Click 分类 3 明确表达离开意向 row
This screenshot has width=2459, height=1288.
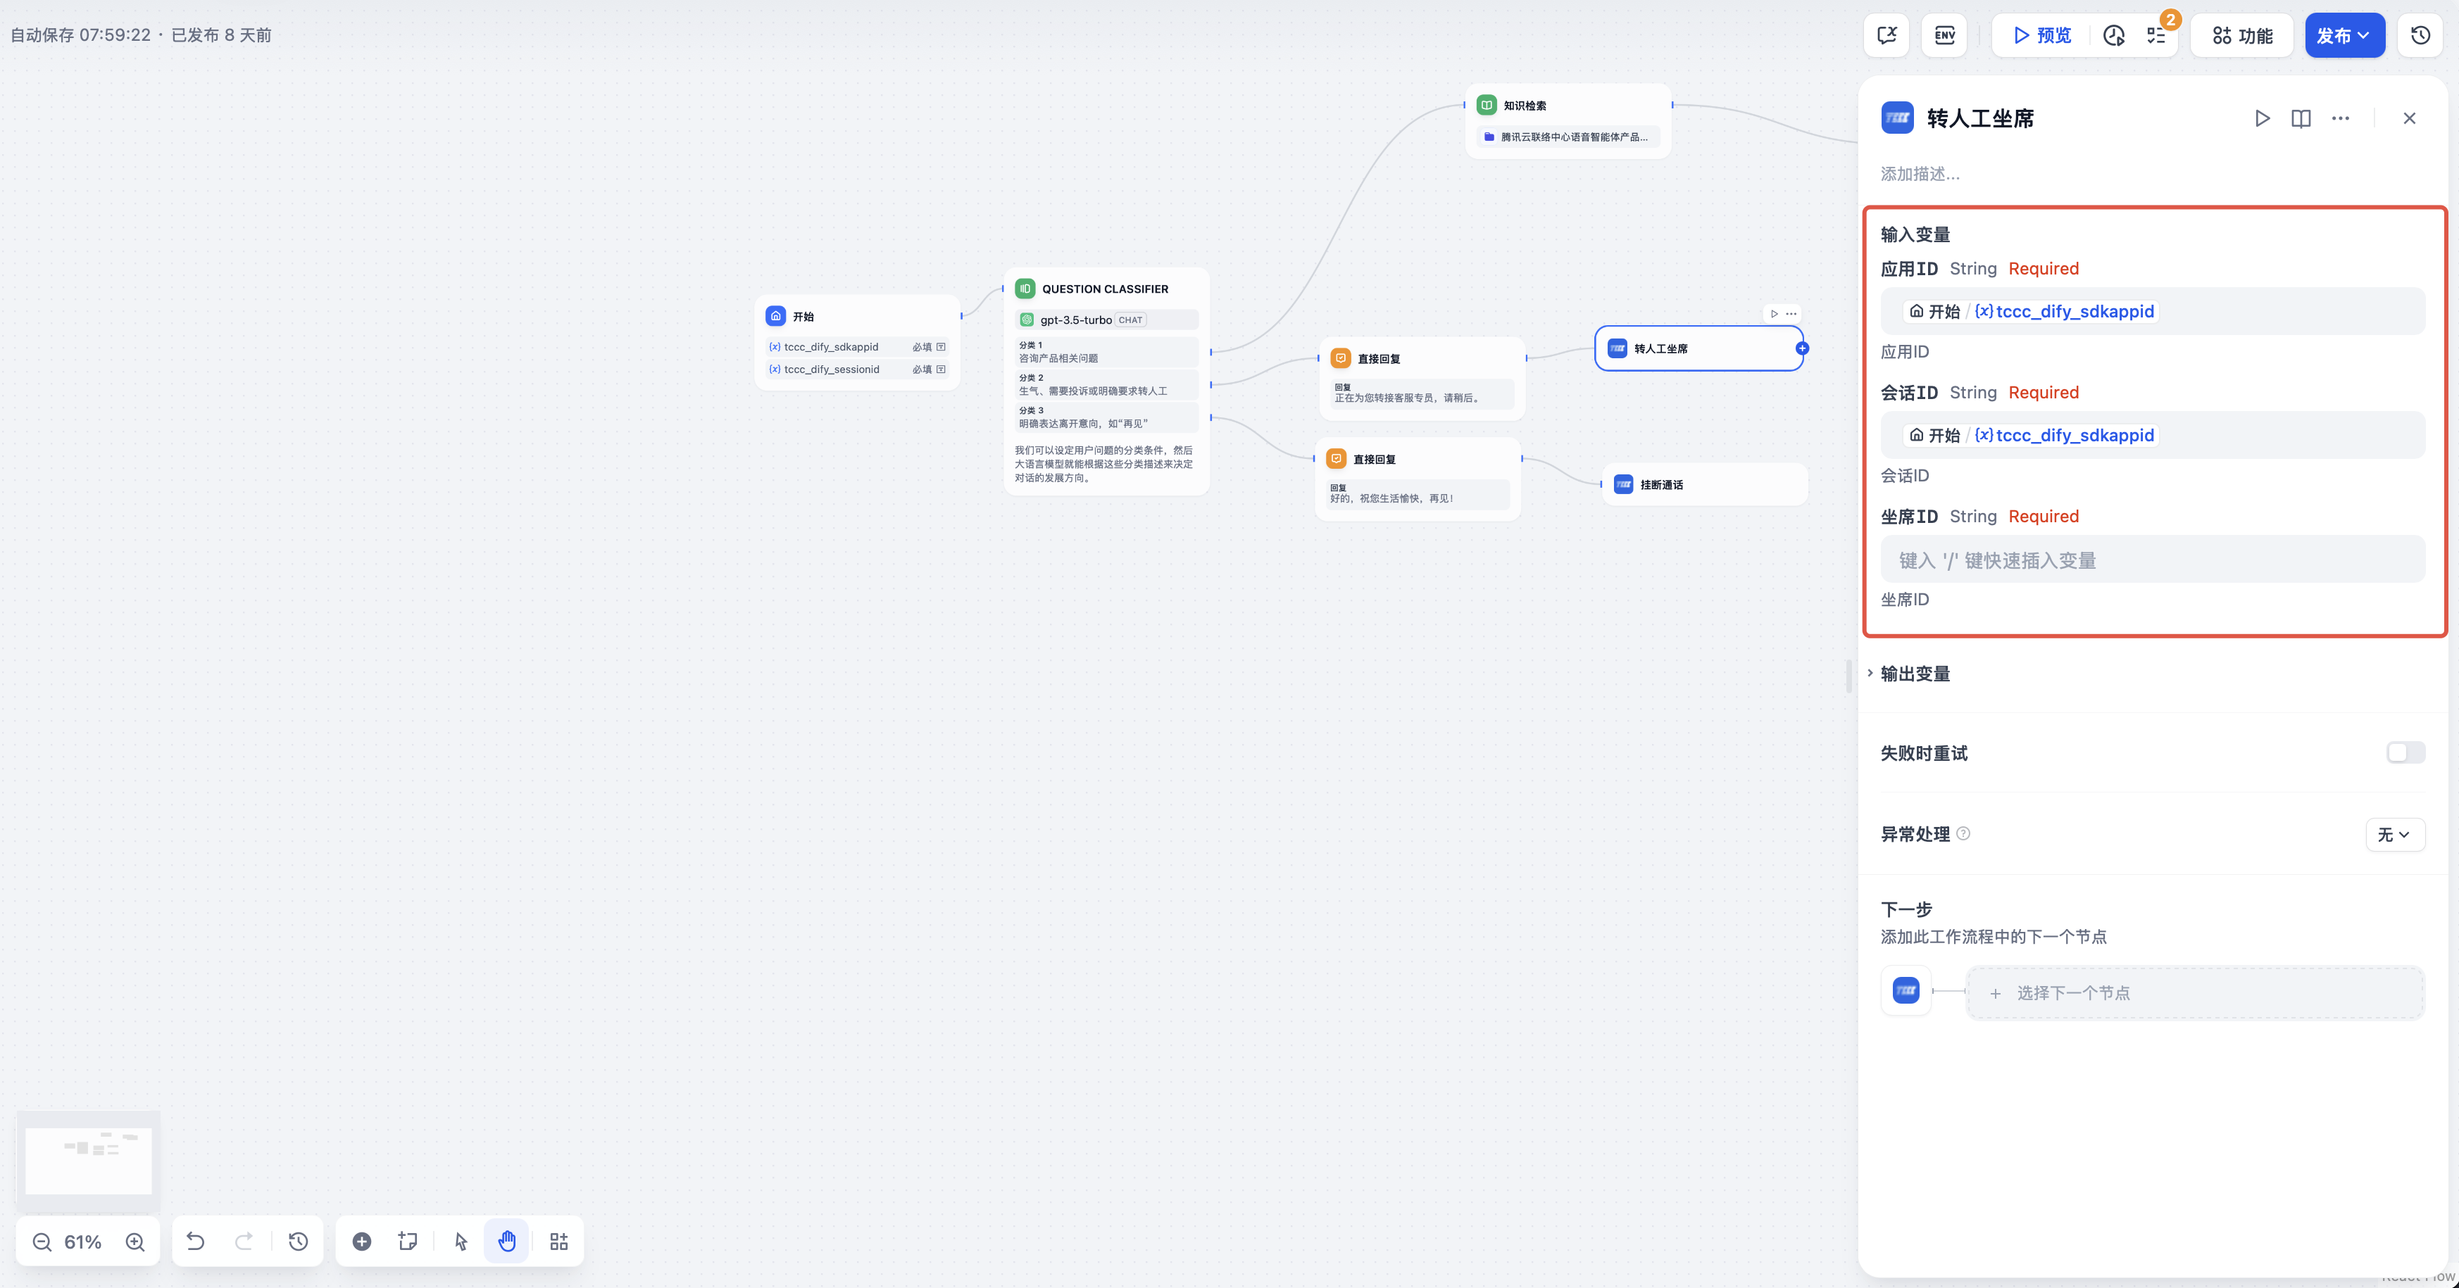click(1106, 417)
